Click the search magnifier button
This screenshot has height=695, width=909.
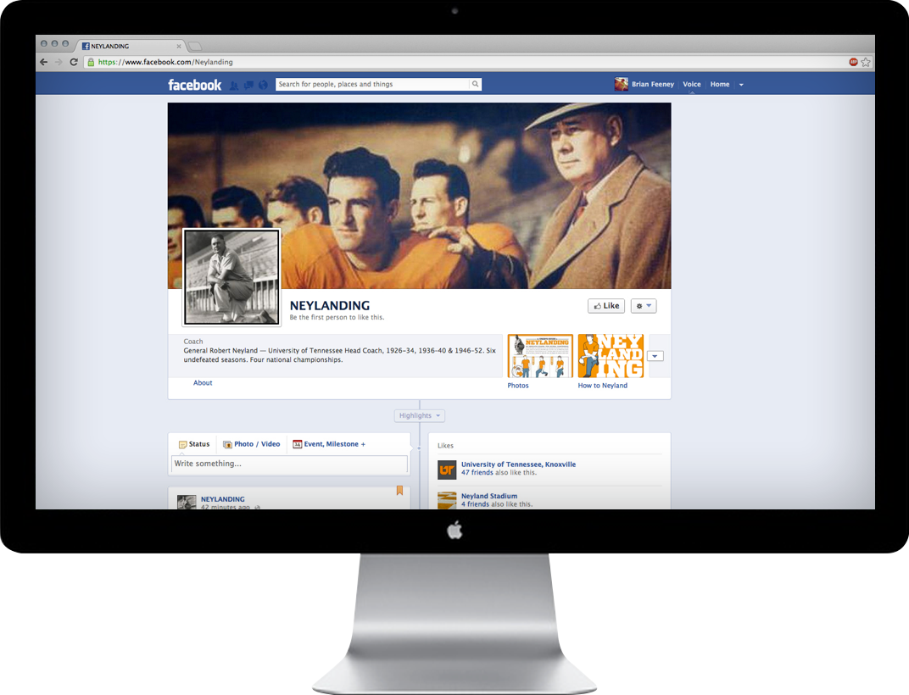[x=476, y=84]
